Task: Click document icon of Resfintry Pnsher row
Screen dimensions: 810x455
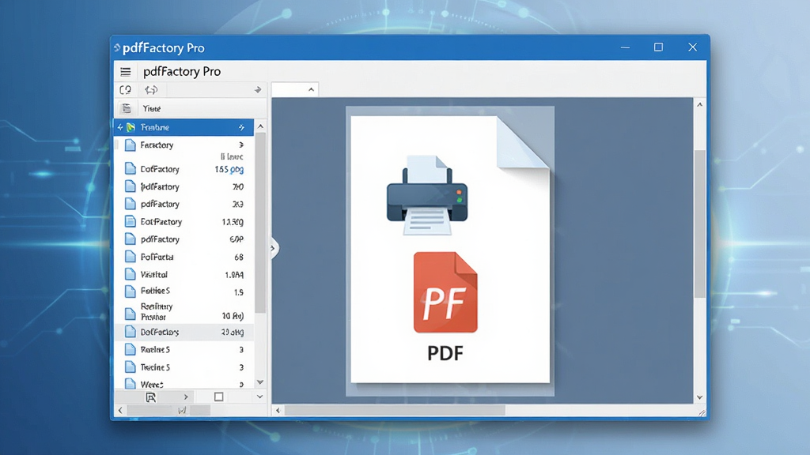Action: (131, 313)
